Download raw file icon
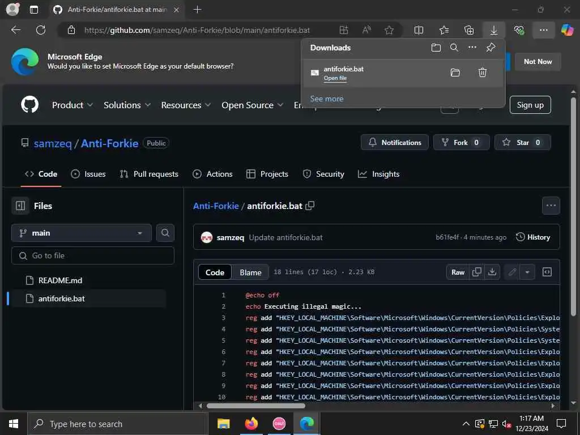 click(492, 272)
